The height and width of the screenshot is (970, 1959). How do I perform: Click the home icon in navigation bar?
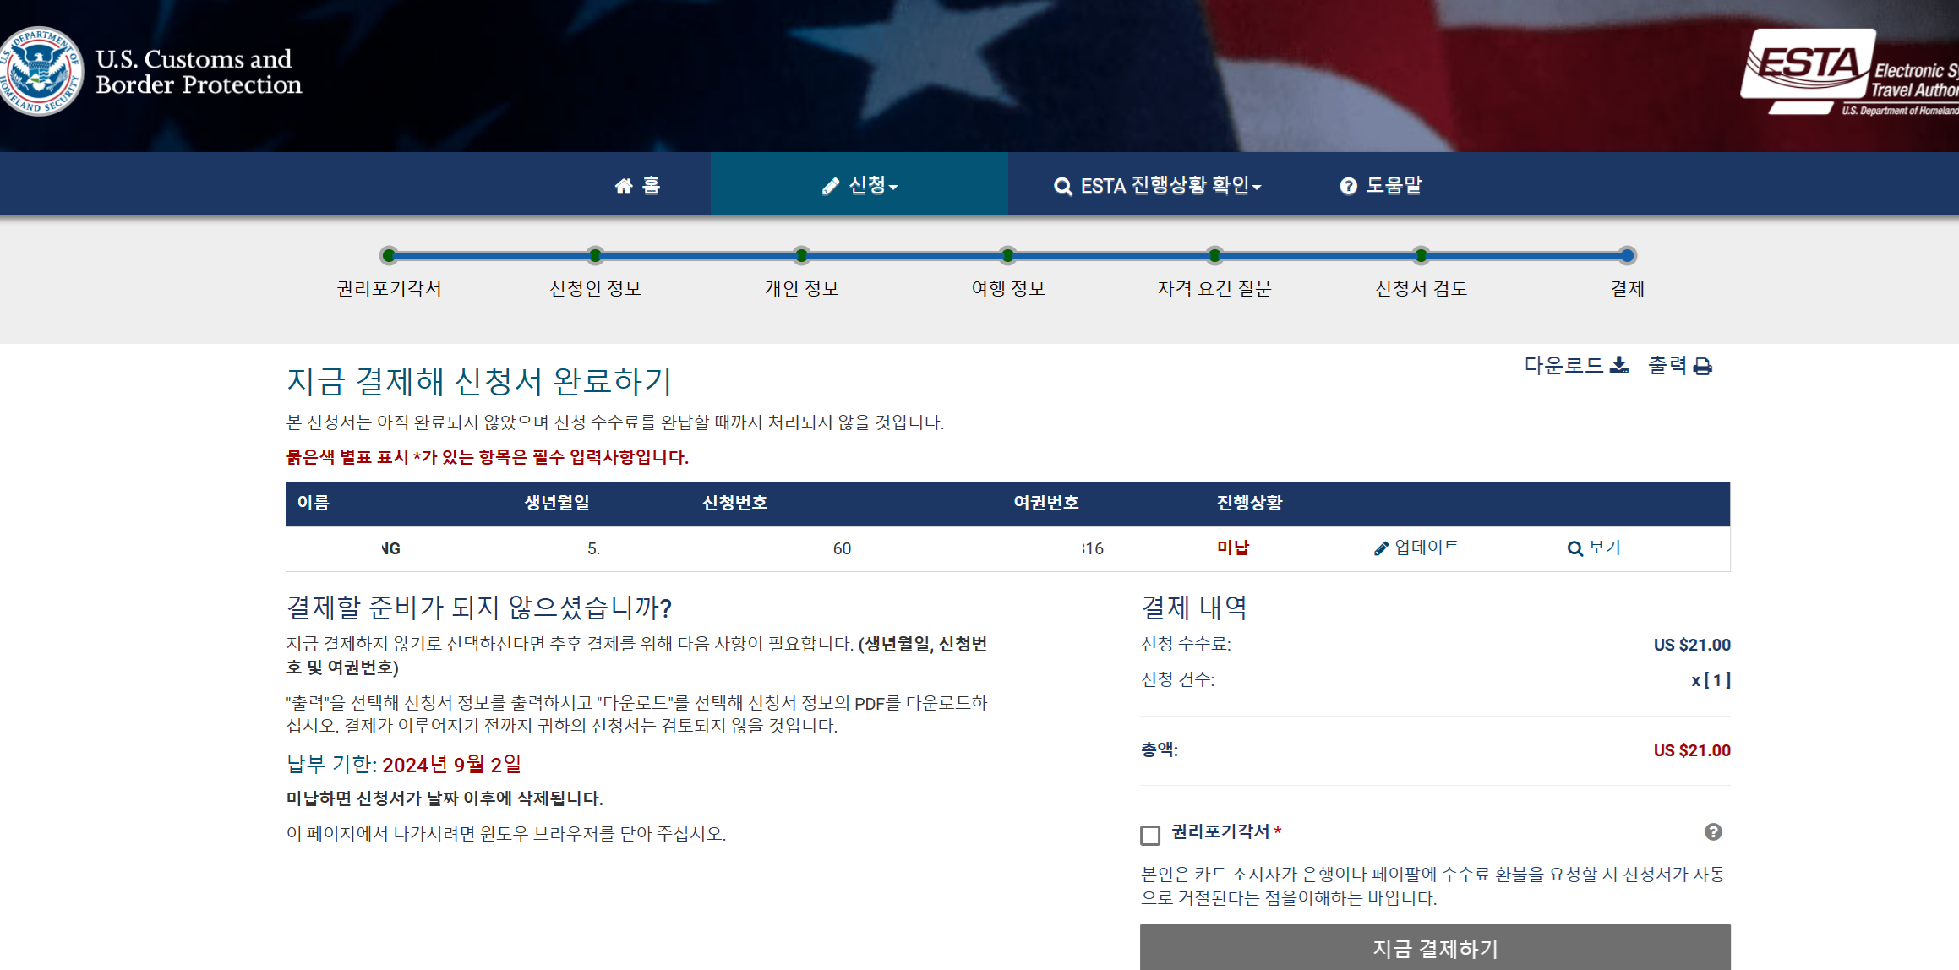[x=624, y=186]
